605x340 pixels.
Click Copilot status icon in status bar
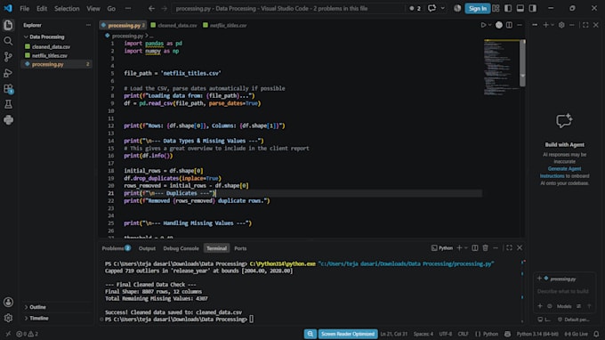(x=507, y=334)
